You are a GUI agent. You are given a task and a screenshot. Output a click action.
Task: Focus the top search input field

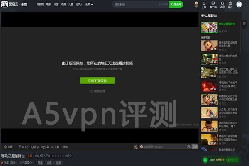[x=141, y=5]
